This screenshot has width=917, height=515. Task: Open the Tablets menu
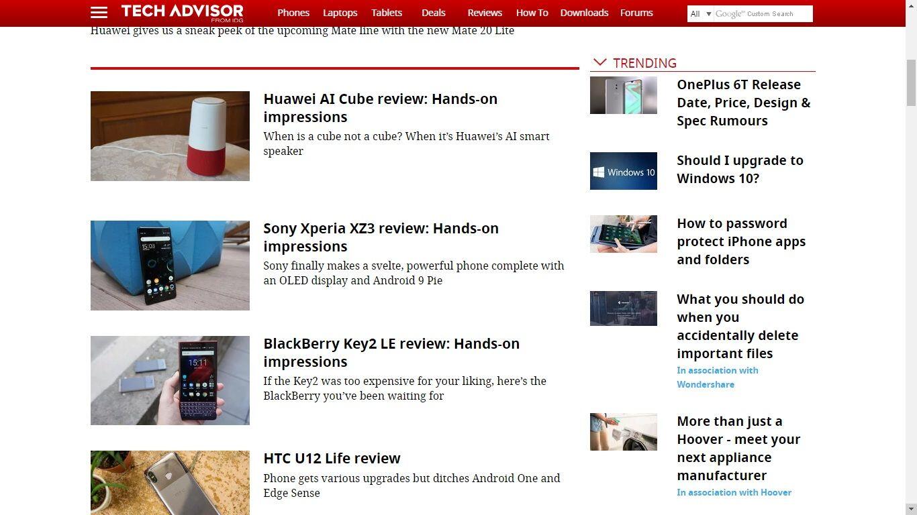pos(387,13)
